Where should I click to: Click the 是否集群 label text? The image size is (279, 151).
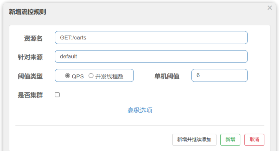[30, 95]
